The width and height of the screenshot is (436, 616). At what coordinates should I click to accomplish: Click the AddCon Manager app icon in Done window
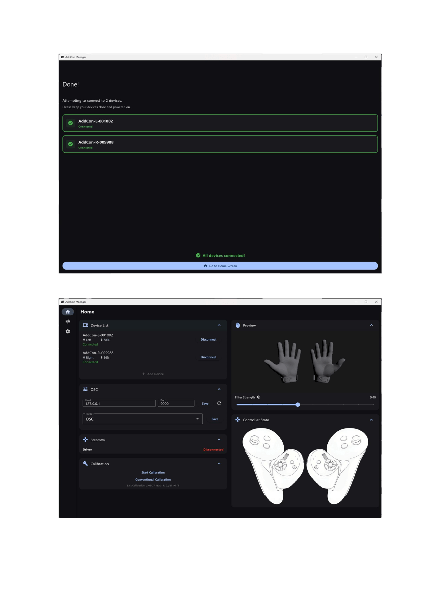(62, 57)
